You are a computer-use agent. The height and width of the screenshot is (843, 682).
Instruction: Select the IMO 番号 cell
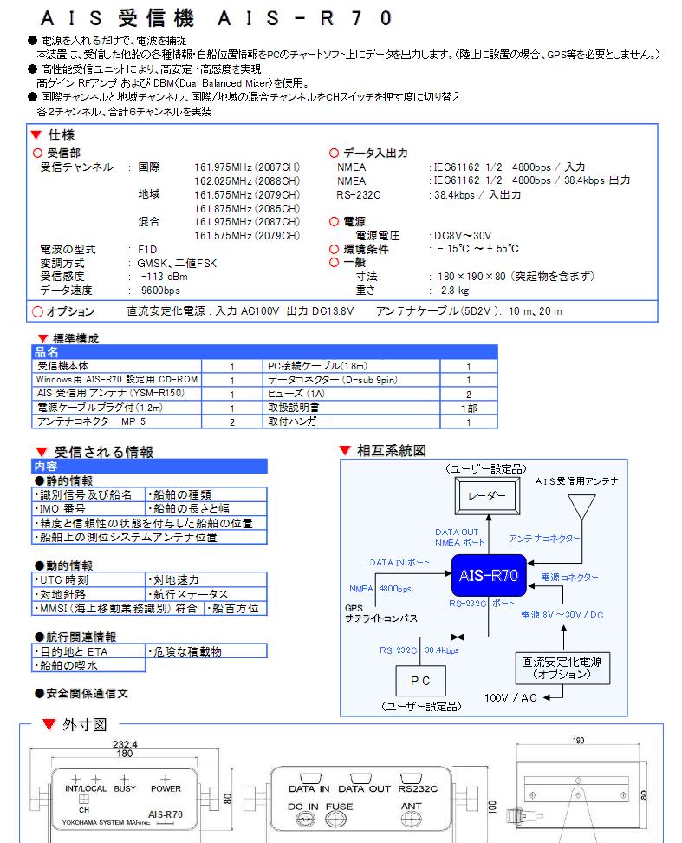click(88, 508)
